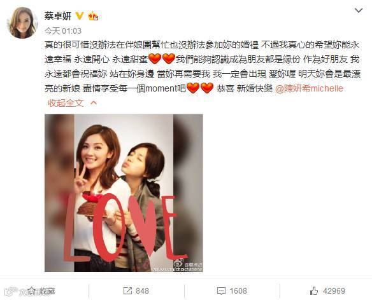Click the repost arrow icon
The width and height of the screenshot is (372, 300).
pyautogui.click(x=127, y=290)
